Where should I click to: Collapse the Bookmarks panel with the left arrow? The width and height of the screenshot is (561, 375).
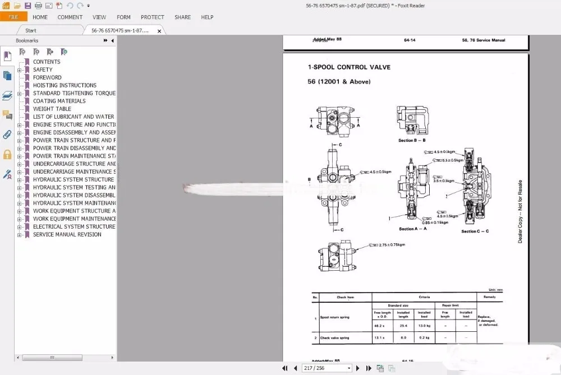point(112,40)
